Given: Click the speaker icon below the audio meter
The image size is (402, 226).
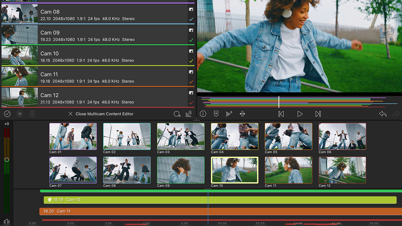Looking at the screenshot, I should (x=7, y=221).
